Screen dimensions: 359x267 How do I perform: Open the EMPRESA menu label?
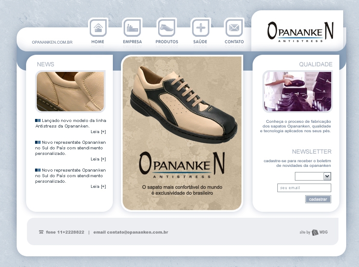pyautogui.click(x=132, y=42)
